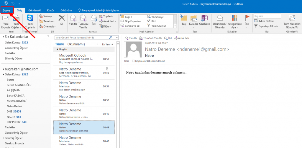
Task: Click Yeni Oluştur quick step
Action: (156, 26)
